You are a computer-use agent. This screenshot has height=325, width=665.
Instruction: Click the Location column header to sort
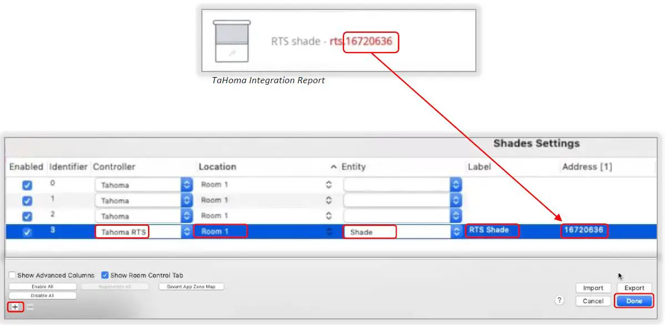pos(217,166)
